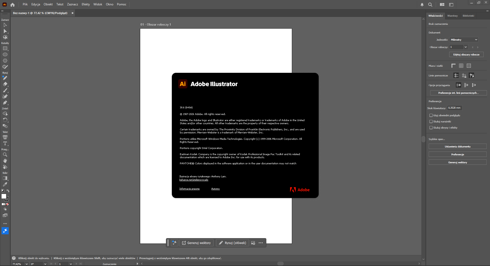Open the Obiekt menu
The image size is (490, 266).
[48, 4]
